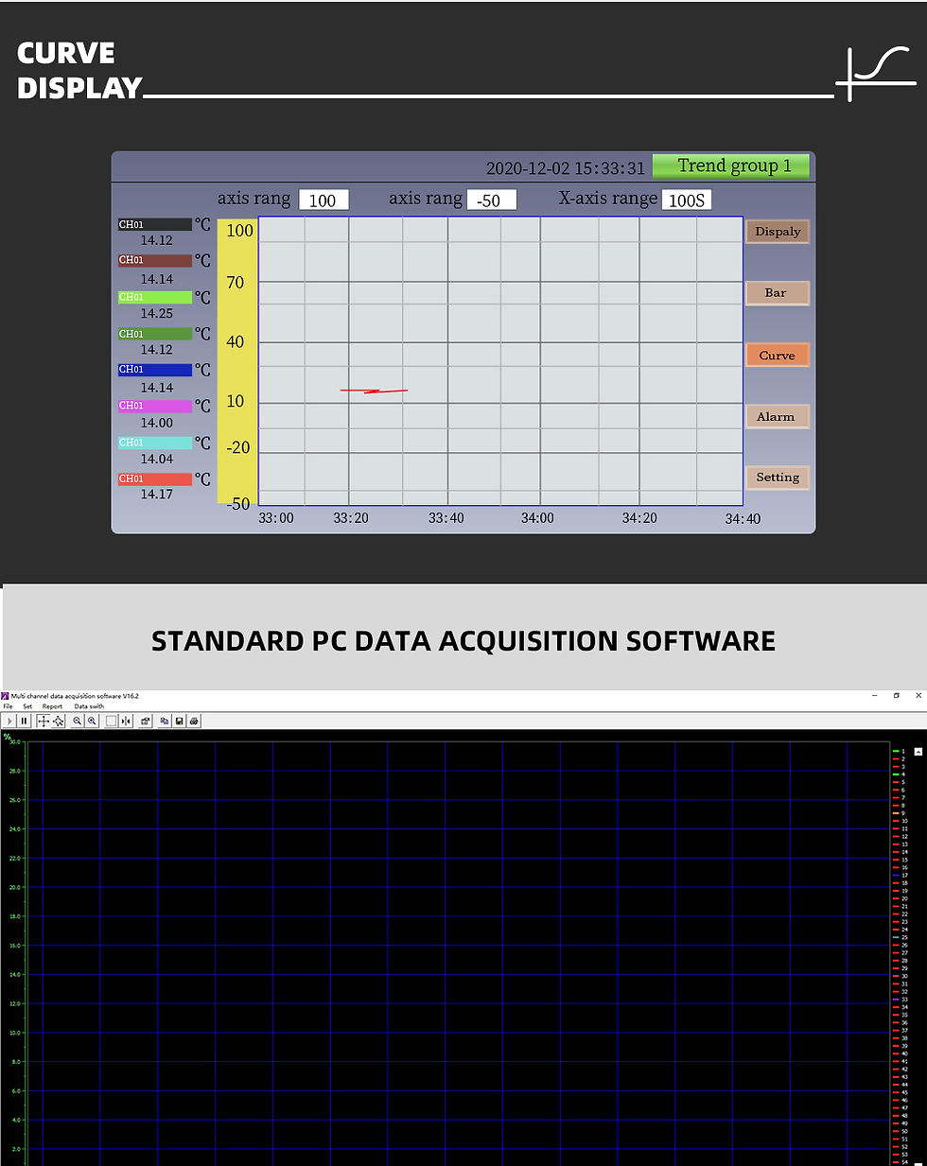This screenshot has height=1166, width=927.
Task: Open the File menu
Action: [7, 706]
